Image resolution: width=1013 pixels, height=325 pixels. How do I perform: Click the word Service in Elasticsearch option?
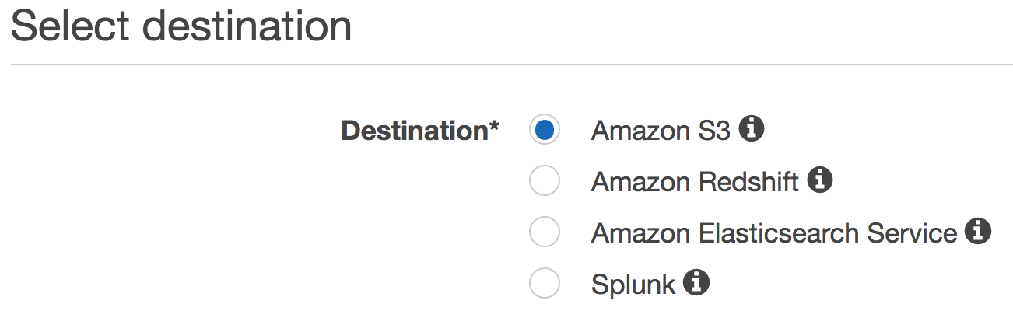(912, 233)
